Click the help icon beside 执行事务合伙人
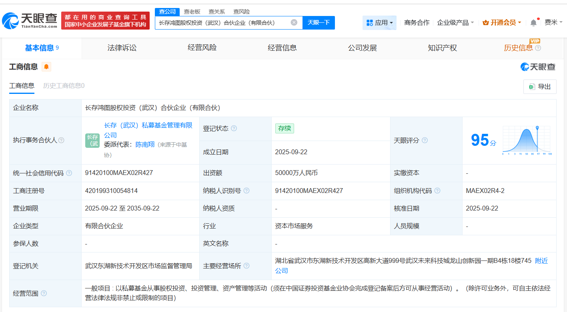 click(x=61, y=140)
